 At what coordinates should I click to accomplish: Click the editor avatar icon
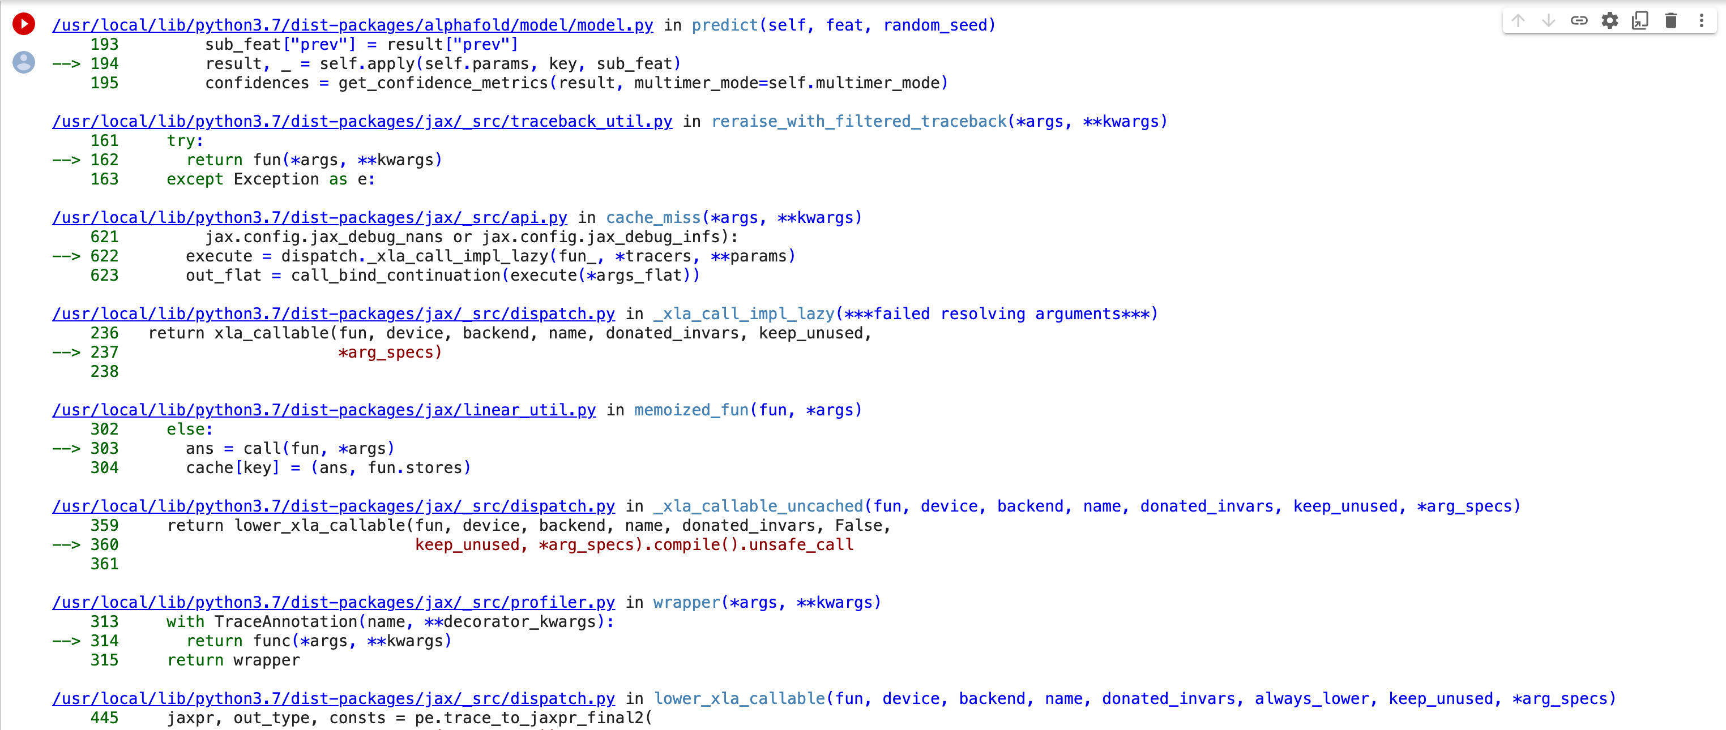point(24,62)
